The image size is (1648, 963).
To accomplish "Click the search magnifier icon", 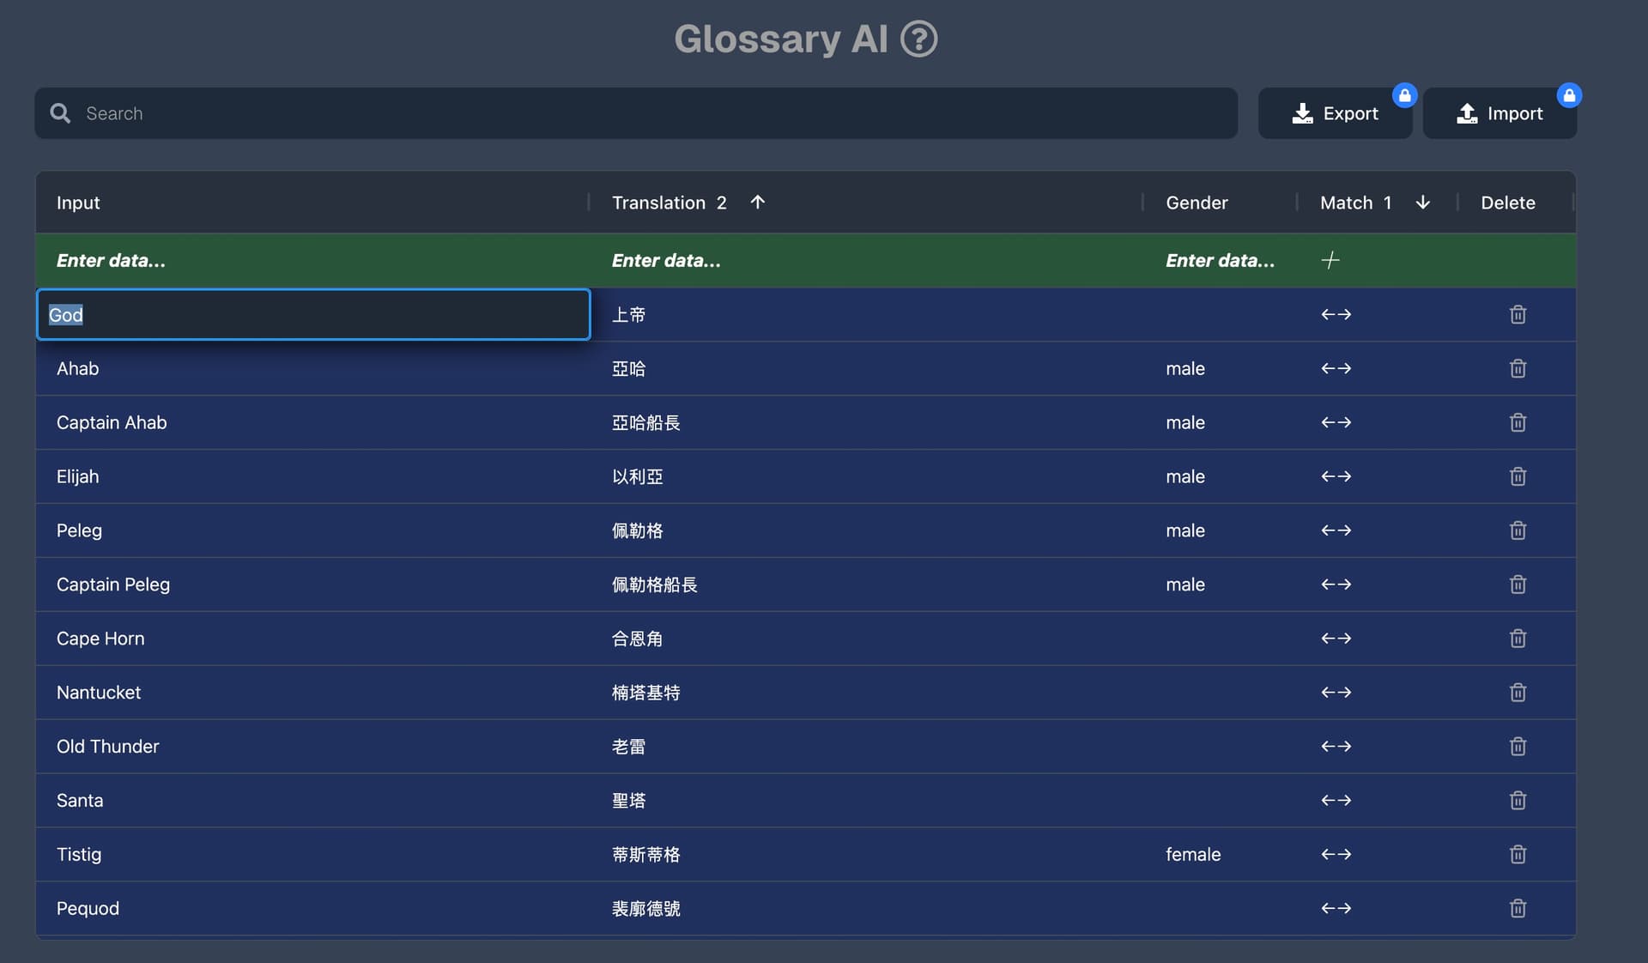I will pyautogui.click(x=60, y=112).
